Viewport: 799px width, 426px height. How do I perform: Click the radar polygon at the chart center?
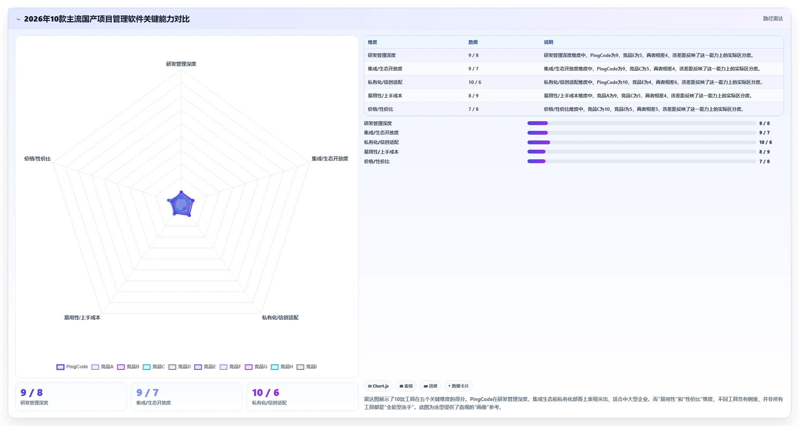(181, 204)
